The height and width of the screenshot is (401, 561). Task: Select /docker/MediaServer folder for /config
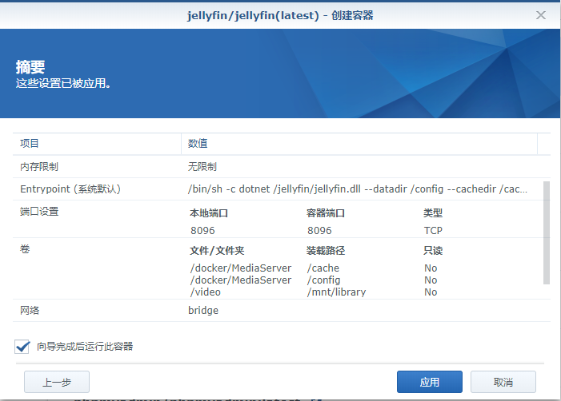241,280
